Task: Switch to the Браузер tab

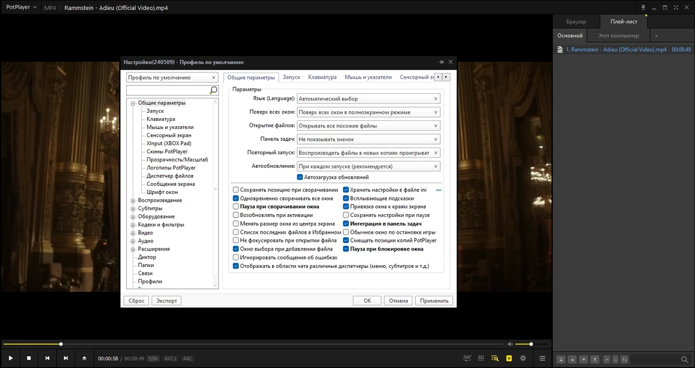Action: (x=576, y=21)
